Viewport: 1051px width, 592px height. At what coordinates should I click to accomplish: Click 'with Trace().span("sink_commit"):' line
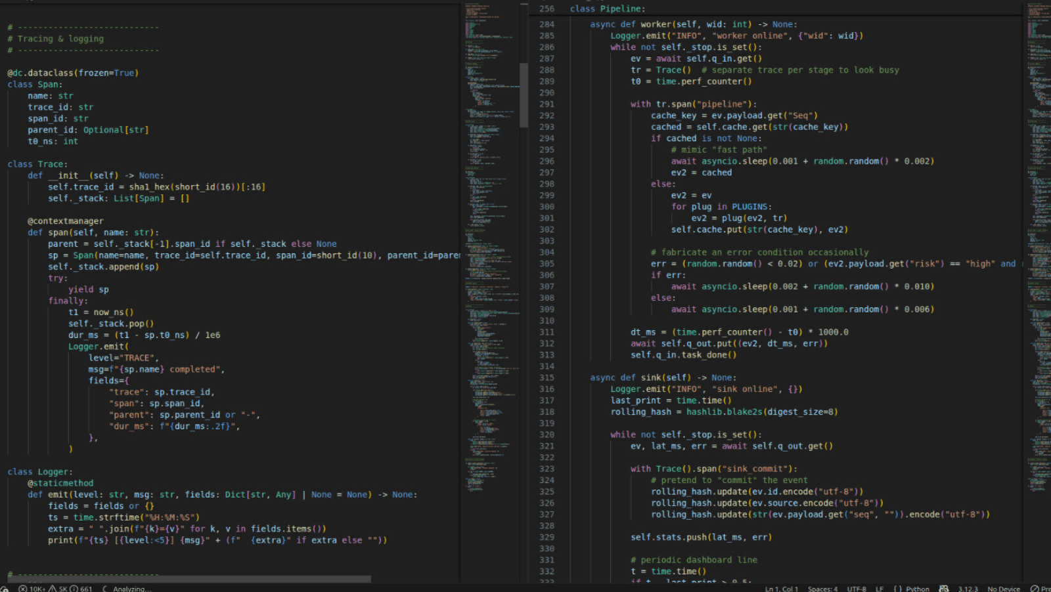pyautogui.click(x=714, y=469)
